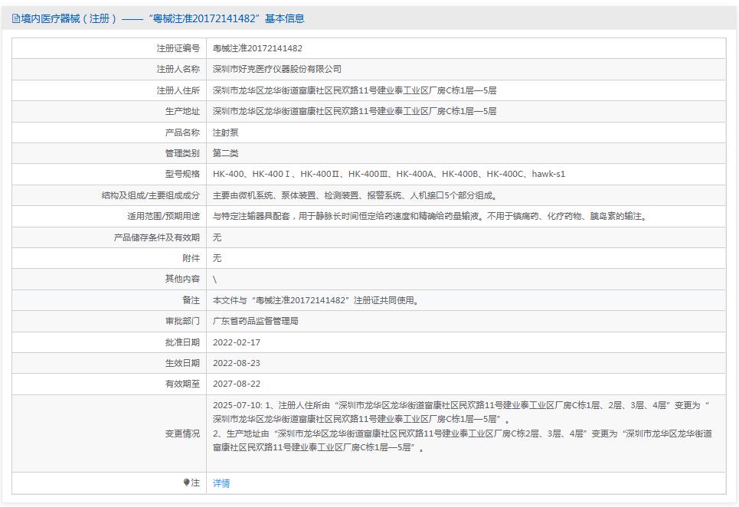Click the 其他内容 label
Viewport: 739px width, 507px height.
[x=182, y=279]
